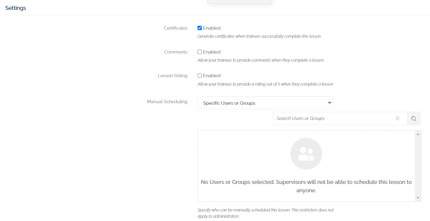Click the Lesson Rating field label
This screenshot has width=430, height=221.
pos(173,76)
